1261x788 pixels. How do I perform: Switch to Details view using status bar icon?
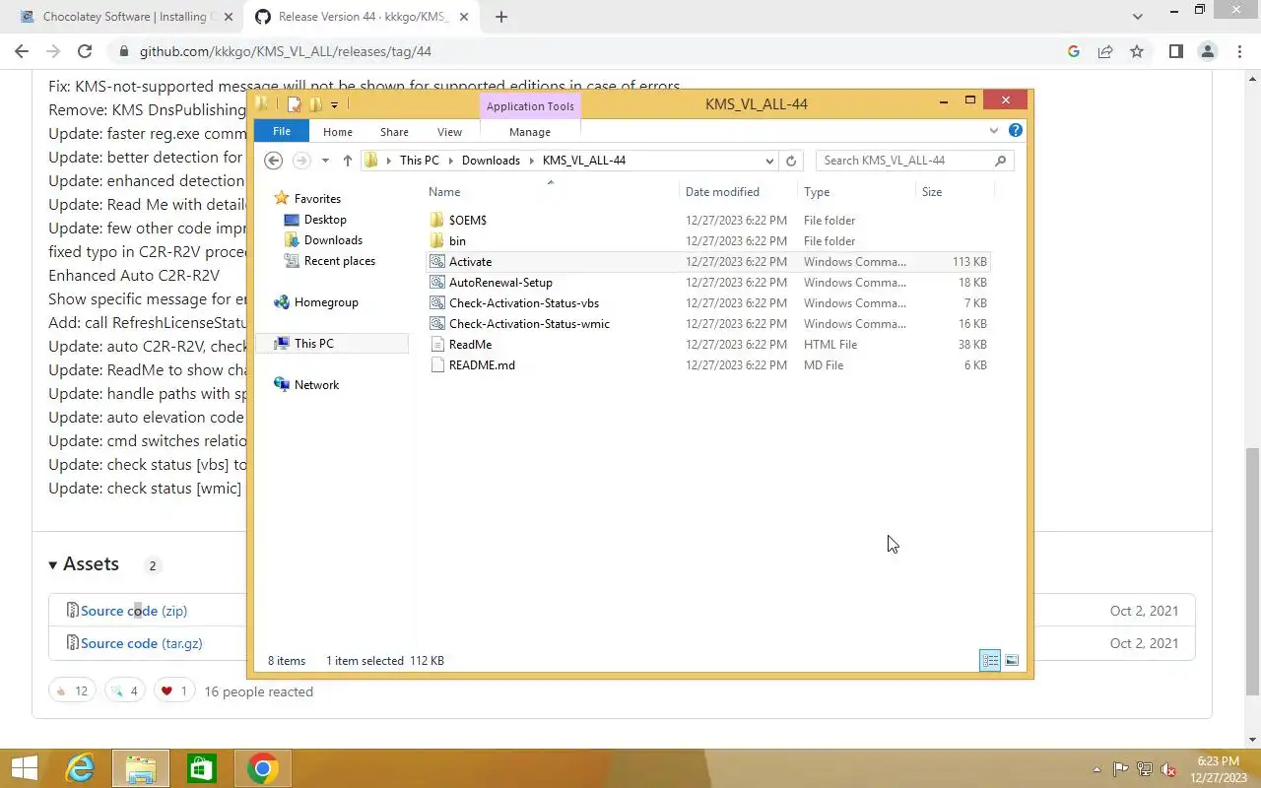pyautogui.click(x=990, y=661)
